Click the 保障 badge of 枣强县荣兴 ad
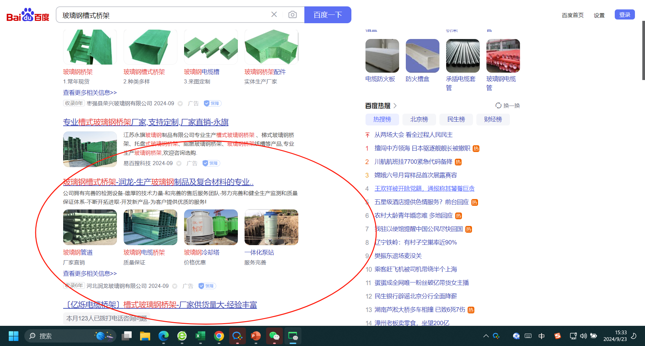The height and width of the screenshot is (346, 645). (212, 103)
